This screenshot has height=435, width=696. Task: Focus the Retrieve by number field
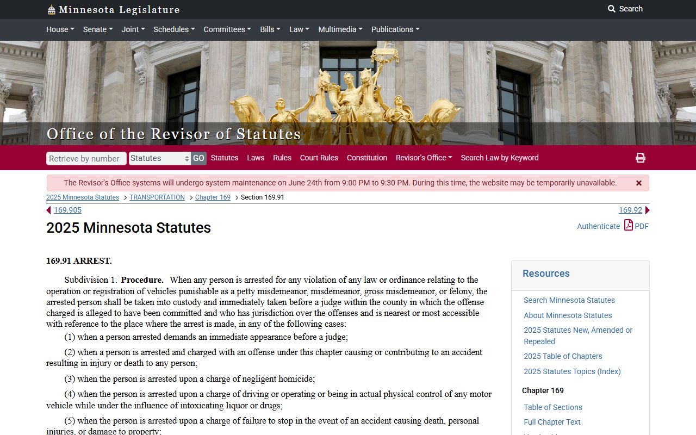(86, 158)
